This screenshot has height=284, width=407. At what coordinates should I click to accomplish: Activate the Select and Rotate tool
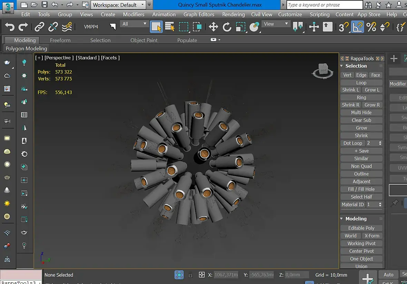[x=227, y=27]
